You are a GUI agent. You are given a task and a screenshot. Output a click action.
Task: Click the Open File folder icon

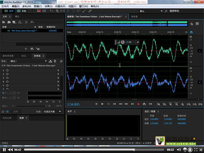point(4,22)
